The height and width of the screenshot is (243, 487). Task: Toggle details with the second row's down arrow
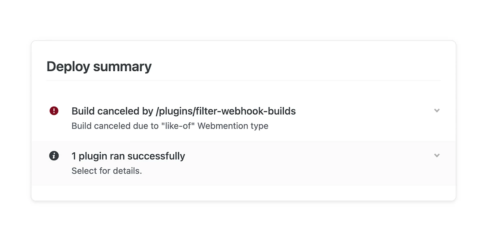(x=437, y=156)
